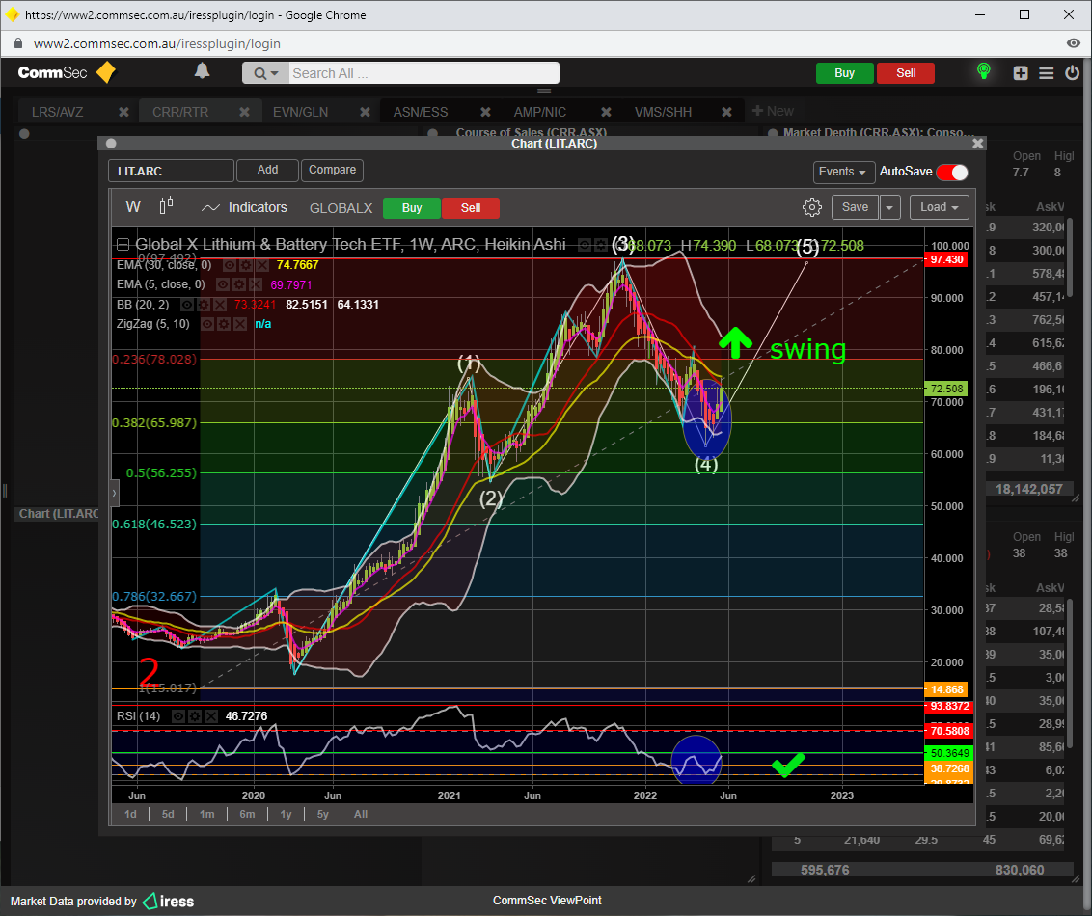Close the VMS/SHH tab

pos(726,112)
